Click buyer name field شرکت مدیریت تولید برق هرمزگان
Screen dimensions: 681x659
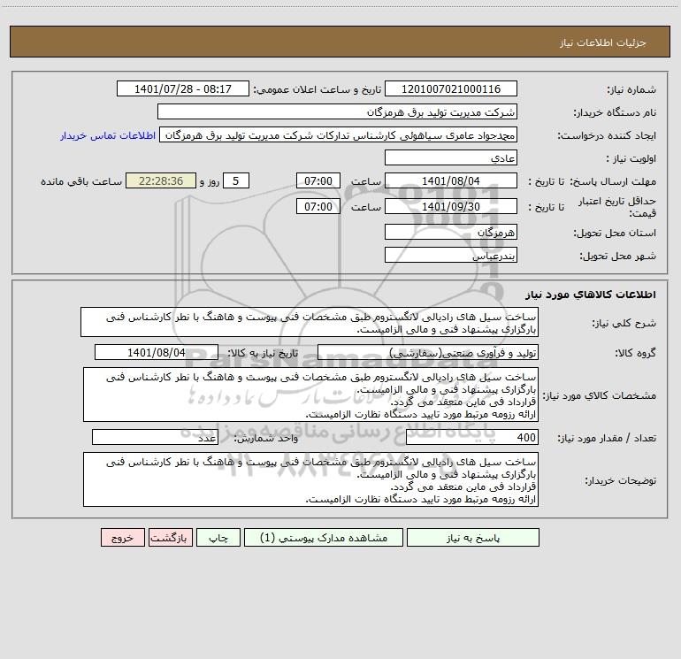(x=337, y=111)
